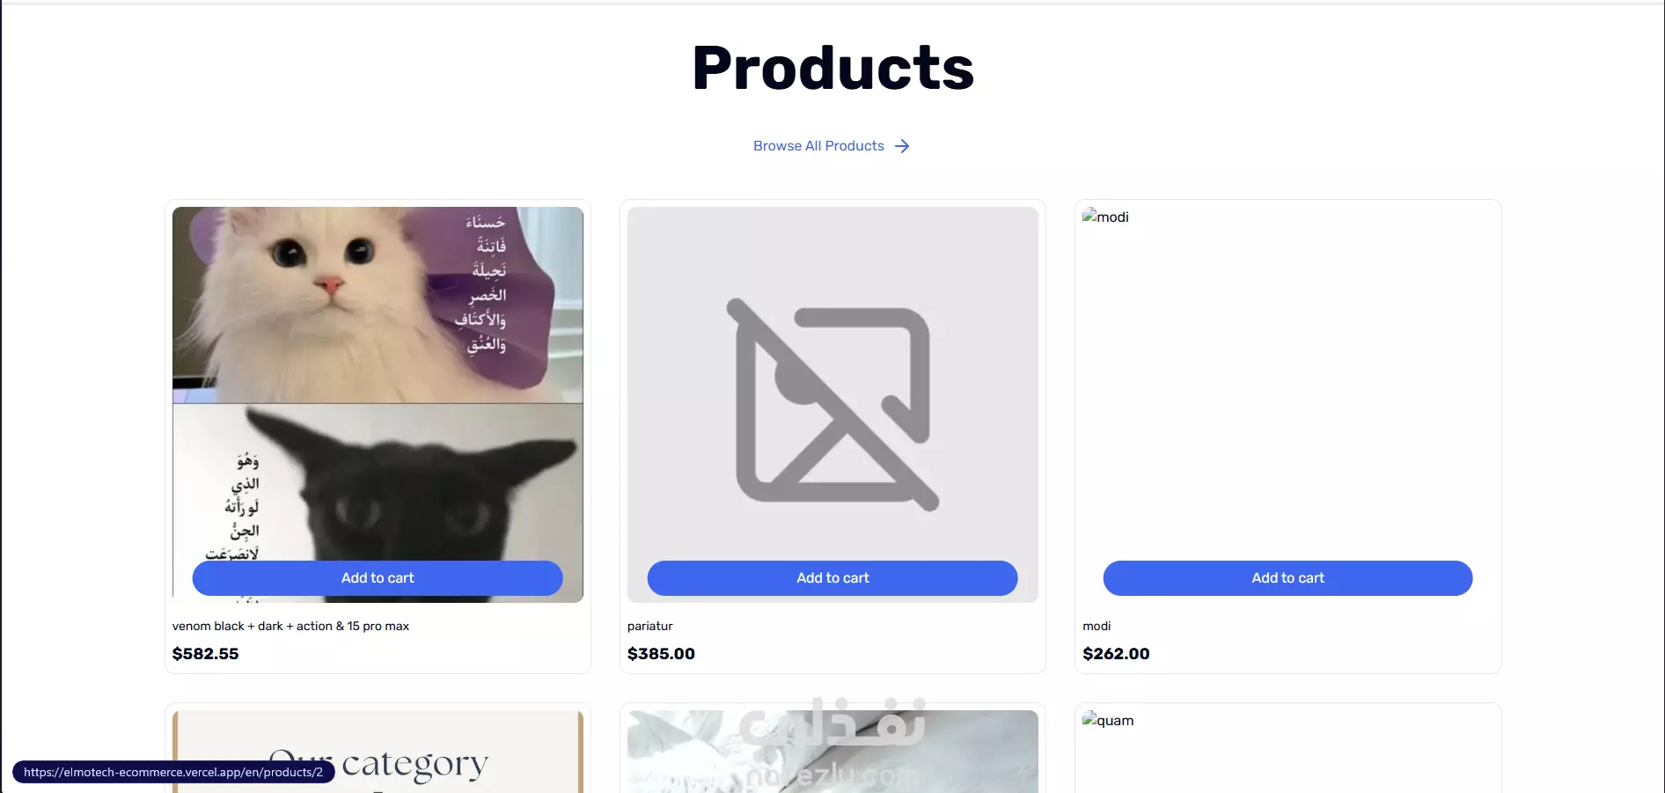The height and width of the screenshot is (793, 1665).
Task: Add the modi product to cart
Action: click(1287, 578)
